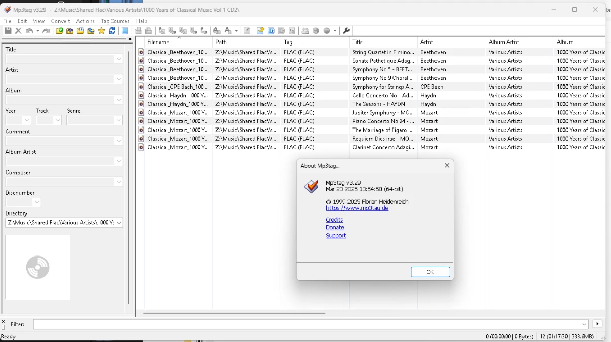This screenshot has height=342, width=611.
Task: Open the Actions icon in the toolbar
Action: [217, 31]
